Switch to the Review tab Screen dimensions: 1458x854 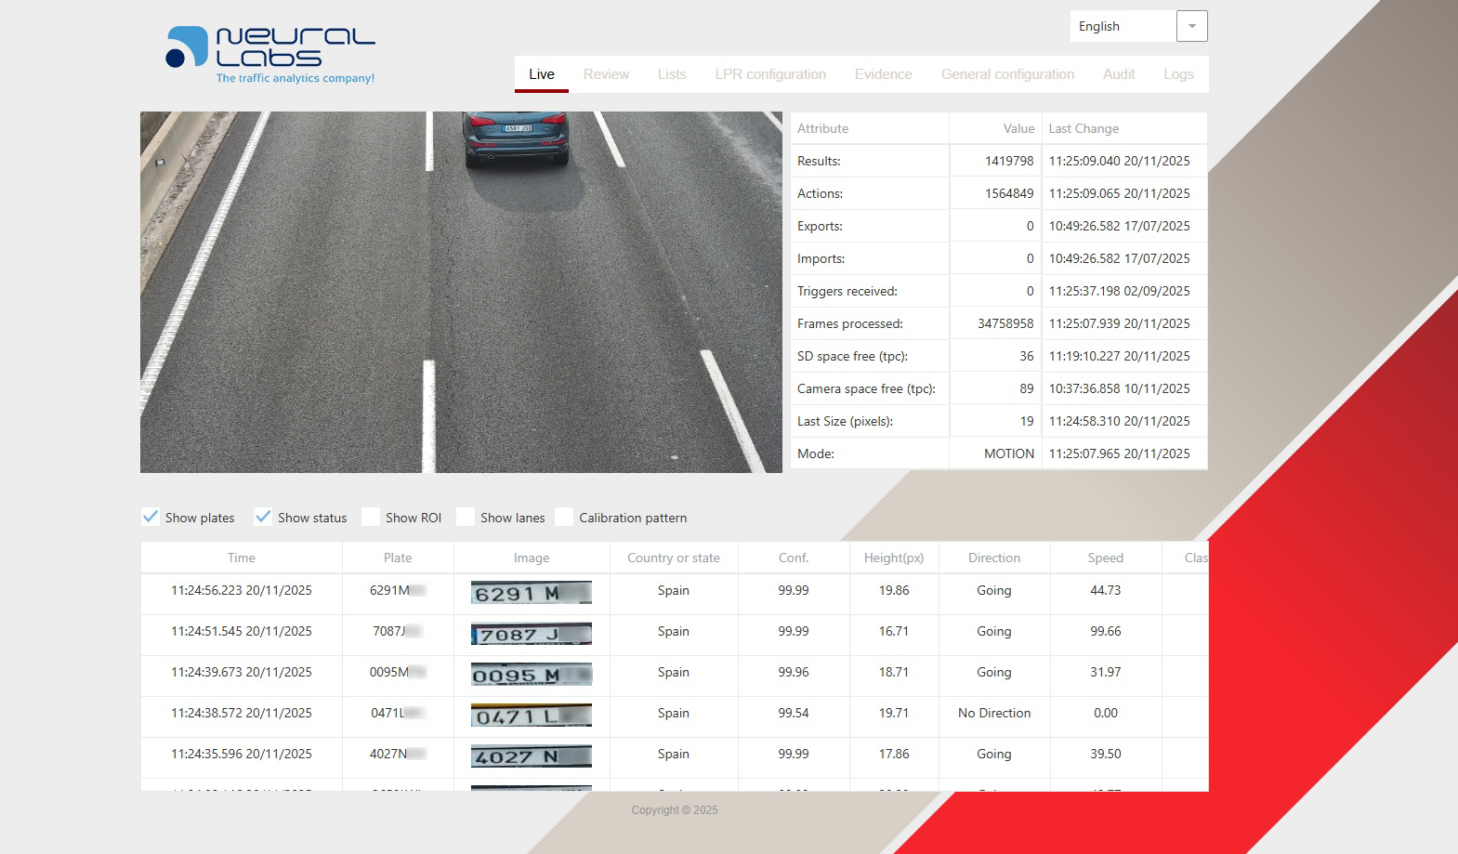pyautogui.click(x=606, y=74)
